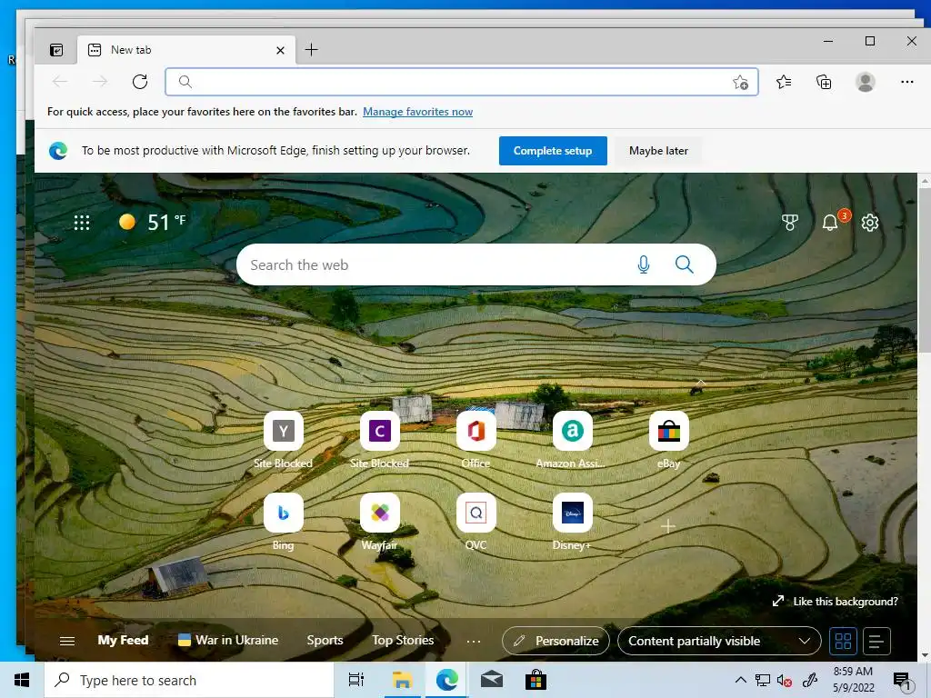This screenshot has width=931, height=698.
Task: Click Like this background? link
Action: 835,602
